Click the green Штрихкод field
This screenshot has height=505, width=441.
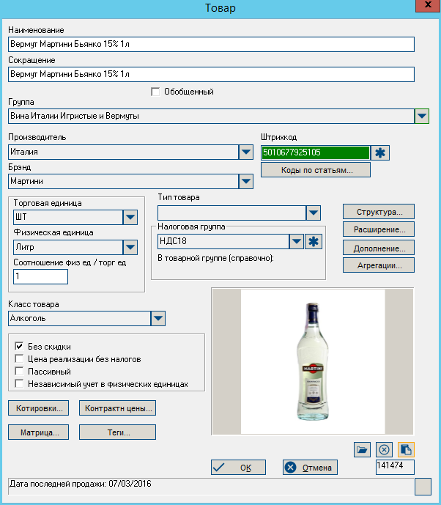click(316, 152)
